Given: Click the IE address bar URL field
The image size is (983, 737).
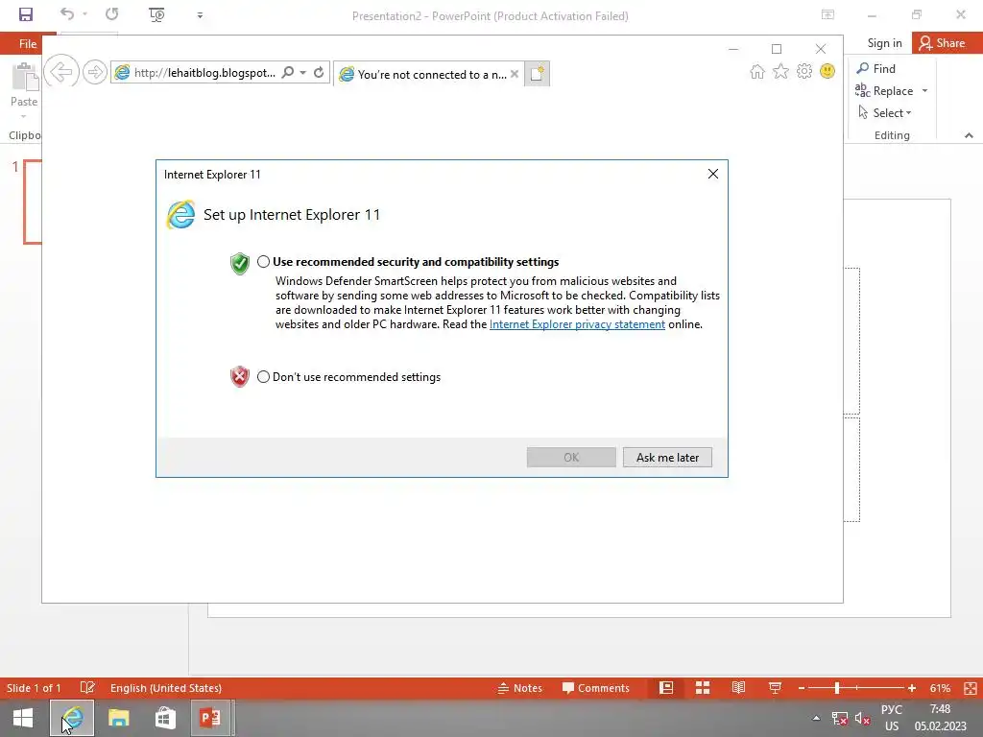Looking at the screenshot, I should (204, 73).
